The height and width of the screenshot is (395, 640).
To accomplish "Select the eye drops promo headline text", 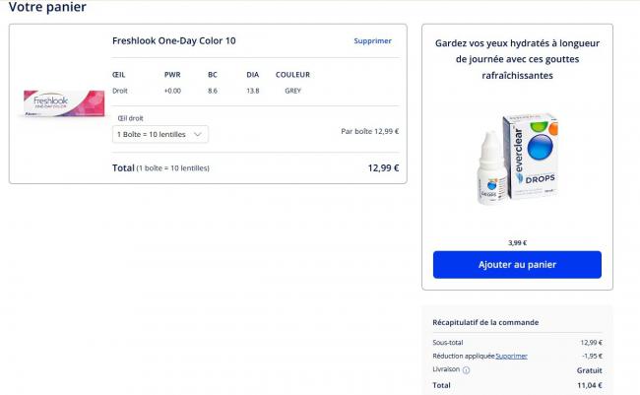I will tap(517, 59).
